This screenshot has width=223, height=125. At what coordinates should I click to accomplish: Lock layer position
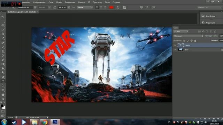[x=192, y=41]
